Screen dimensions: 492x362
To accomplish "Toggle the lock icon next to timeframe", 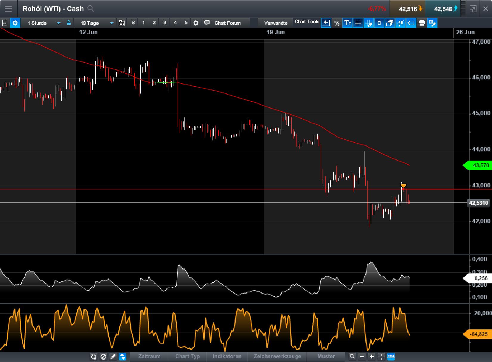I will (x=68, y=23).
